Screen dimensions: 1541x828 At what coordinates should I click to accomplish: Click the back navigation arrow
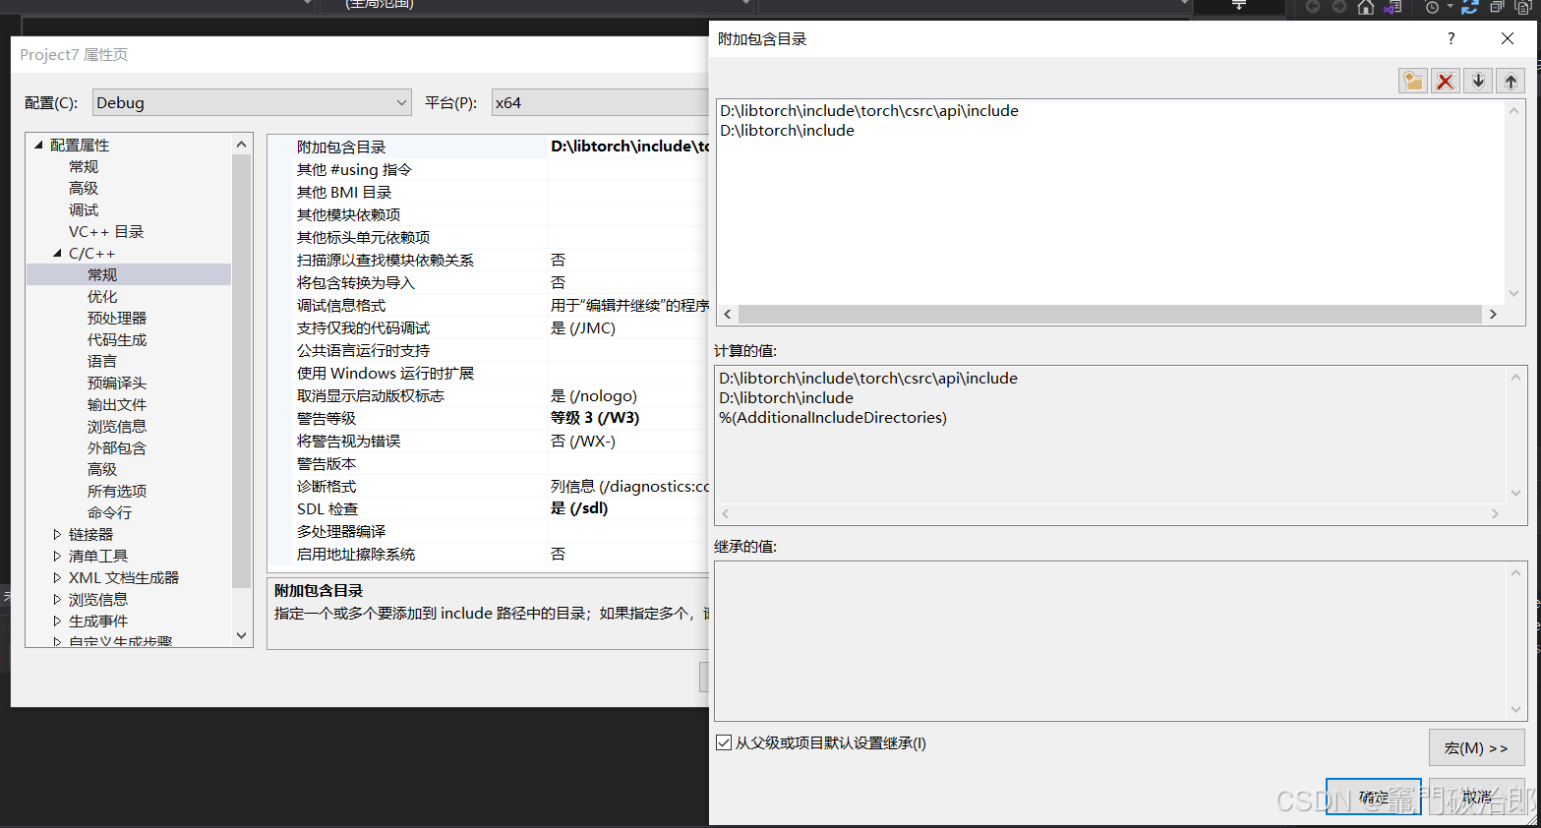1314,7
